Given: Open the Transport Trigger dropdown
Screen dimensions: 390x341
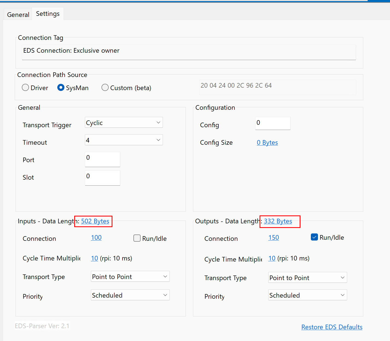Looking at the screenshot, I should click(124, 123).
